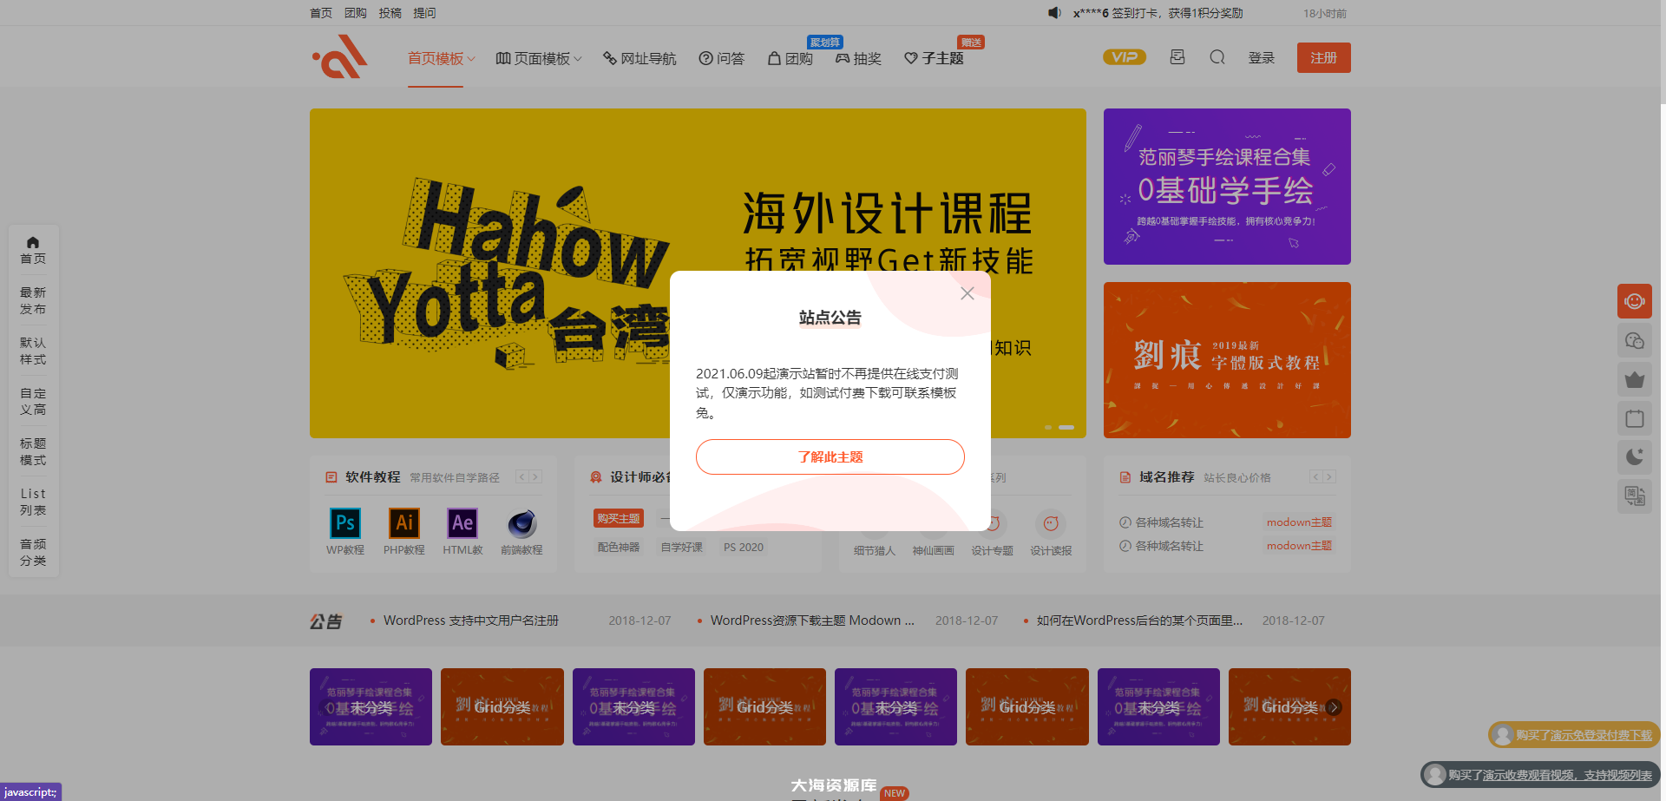Click the calendar sign-in sidebar icon
The image size is (1666, 801).
click(x=1635, y=418)
